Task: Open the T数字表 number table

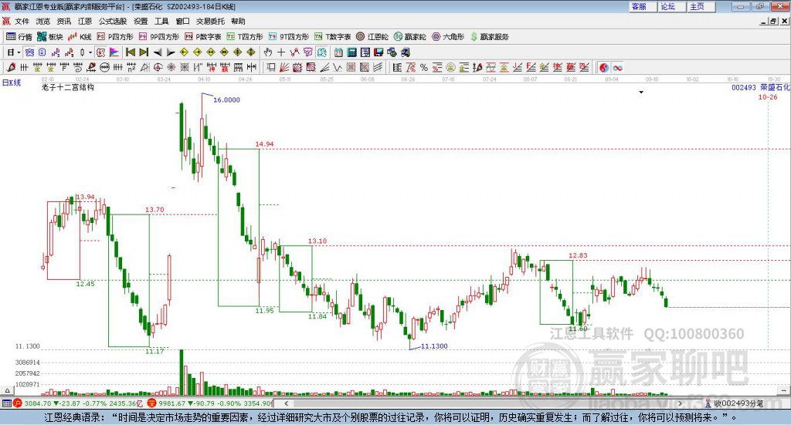Action: click(332, 37)
